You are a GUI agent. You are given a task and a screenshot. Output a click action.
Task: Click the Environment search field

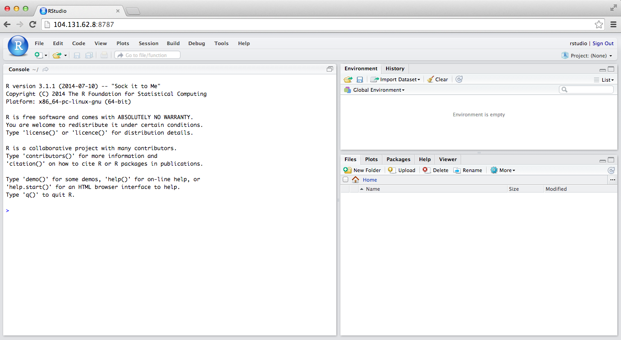pos(586,90)
